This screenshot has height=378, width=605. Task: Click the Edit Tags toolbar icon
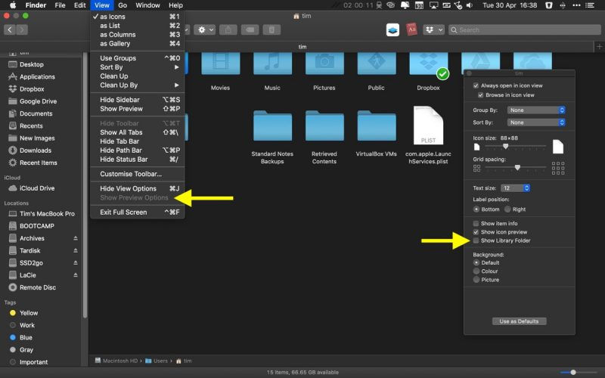(x=250, y=29)
